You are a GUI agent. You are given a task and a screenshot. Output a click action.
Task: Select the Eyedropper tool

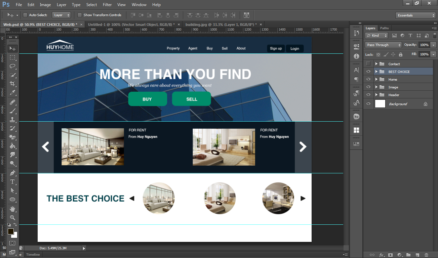12,93
